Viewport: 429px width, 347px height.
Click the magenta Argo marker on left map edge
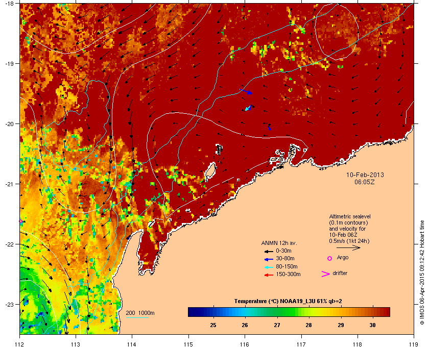20,221
